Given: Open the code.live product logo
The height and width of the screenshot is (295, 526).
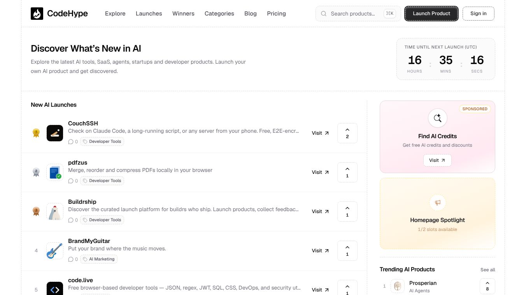Looking at the screenshot, I should (x=55, y=288).
